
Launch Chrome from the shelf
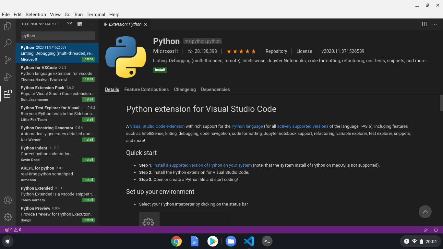coord(176,241)
